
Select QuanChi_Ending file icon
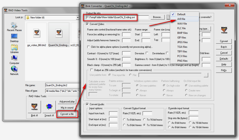[x=59, y=33]
